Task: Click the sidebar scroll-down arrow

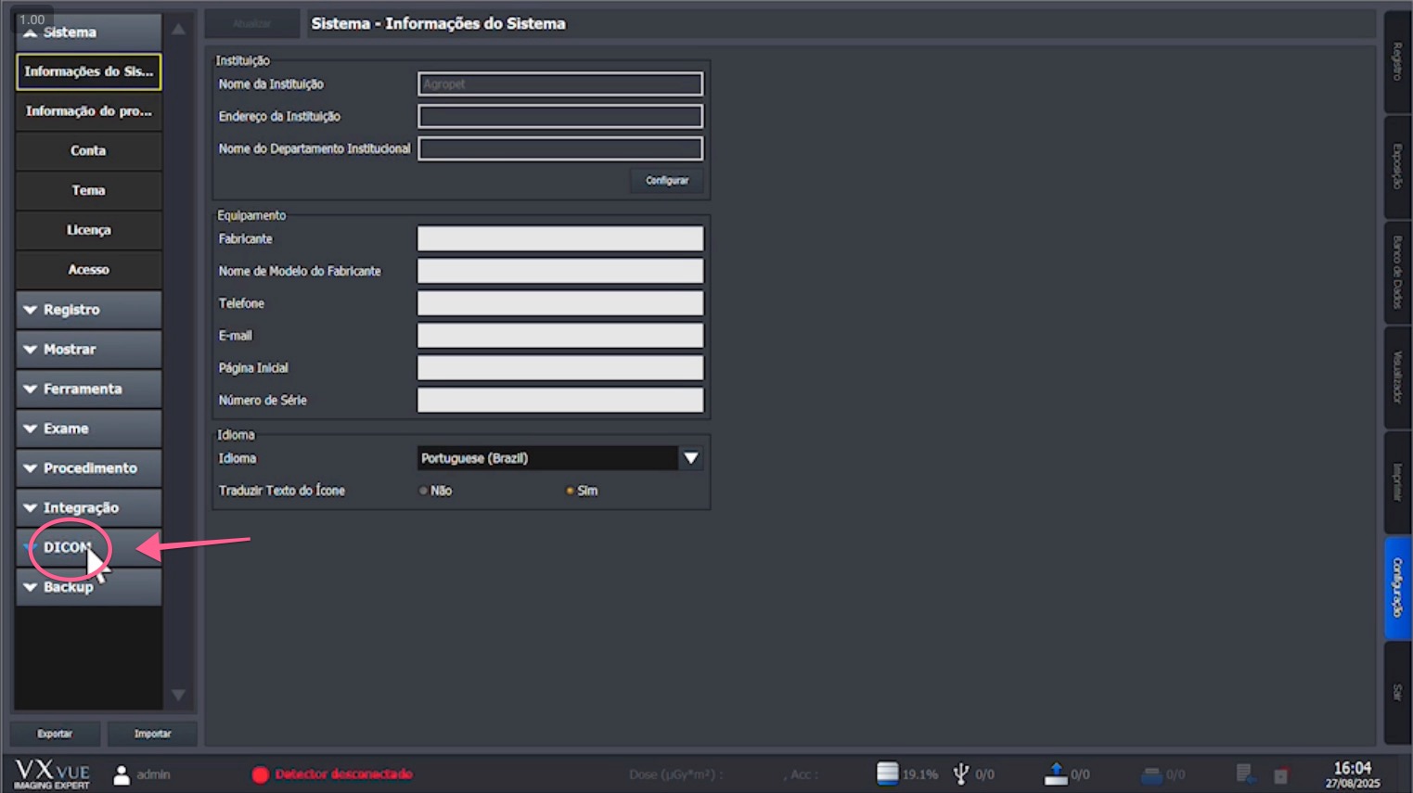Action: 178,696
